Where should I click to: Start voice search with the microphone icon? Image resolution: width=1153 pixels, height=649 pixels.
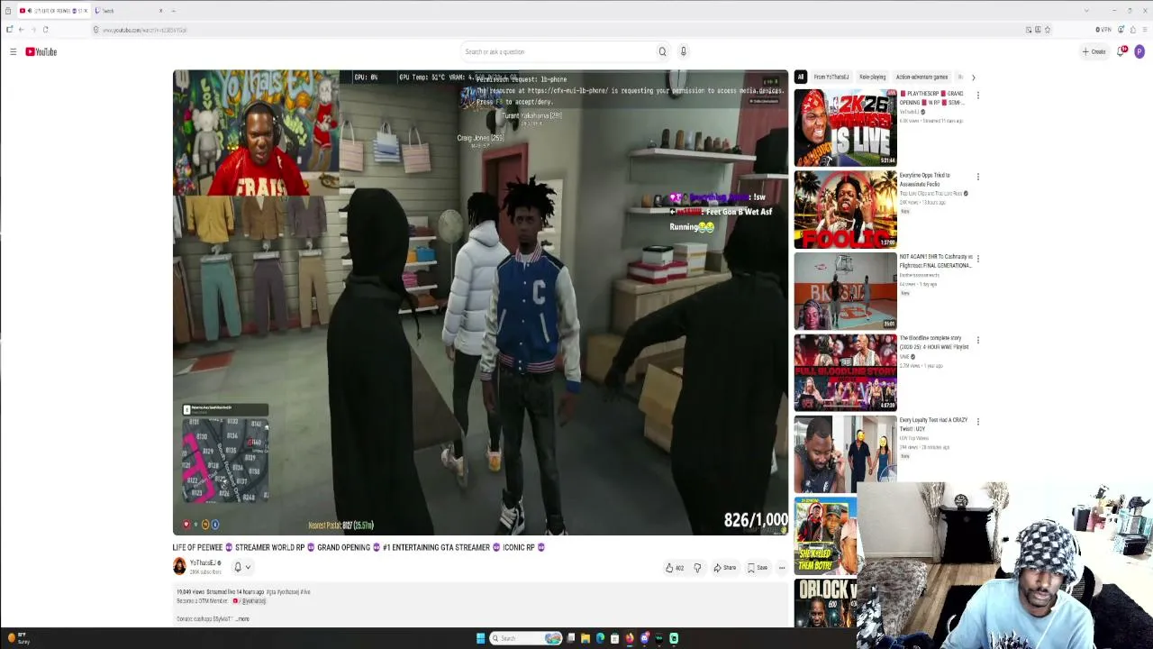click(x=684, y=51)
